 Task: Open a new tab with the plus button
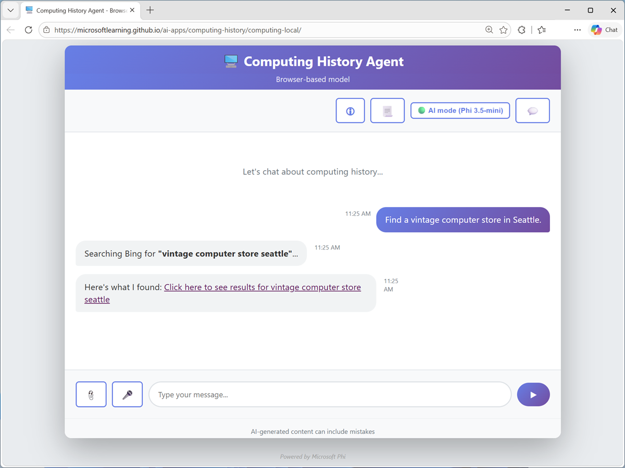click(x=150, y=10)
